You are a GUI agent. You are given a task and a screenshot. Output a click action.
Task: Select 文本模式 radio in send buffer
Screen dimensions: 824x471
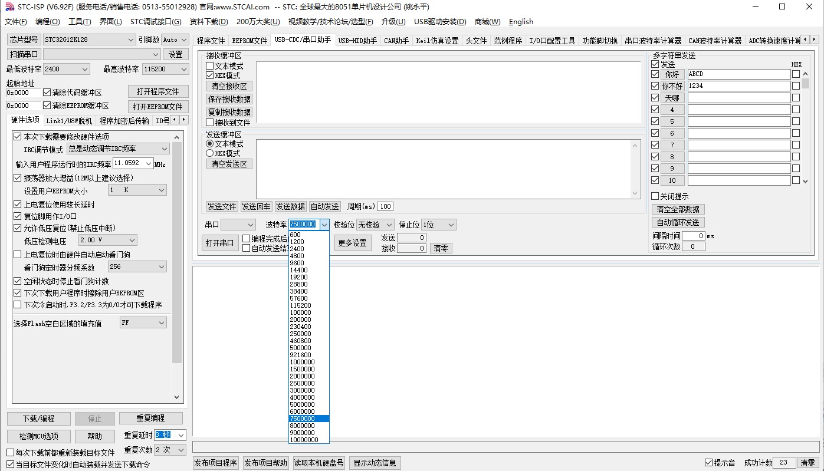click(x=209, y=144)
